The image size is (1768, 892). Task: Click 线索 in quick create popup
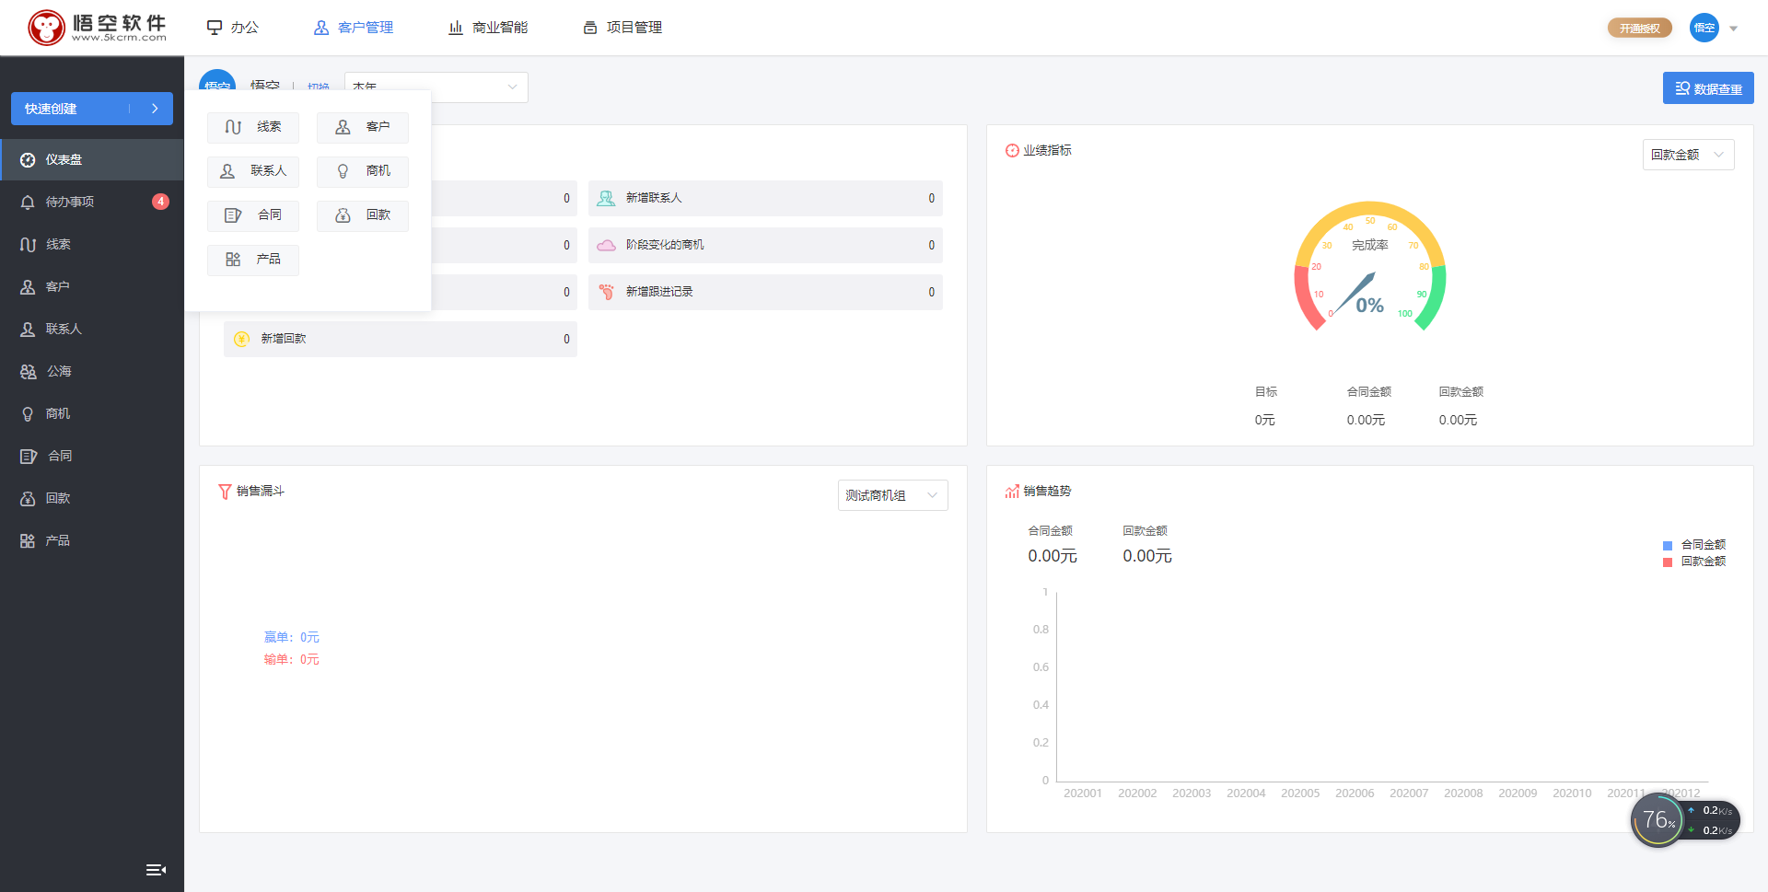(x=253, y=127)
